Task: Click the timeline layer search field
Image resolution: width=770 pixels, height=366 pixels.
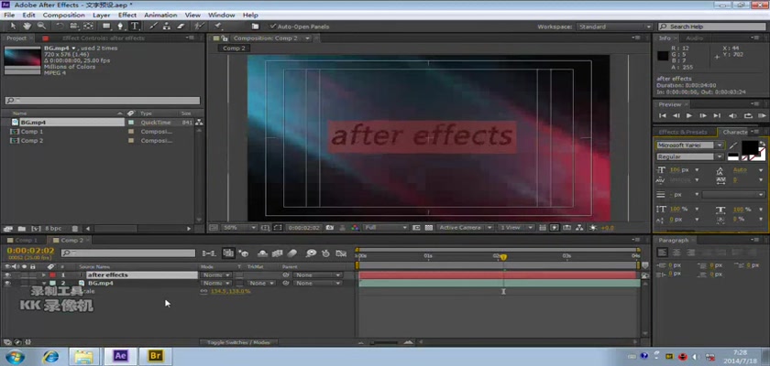Action: coord(128,253)
